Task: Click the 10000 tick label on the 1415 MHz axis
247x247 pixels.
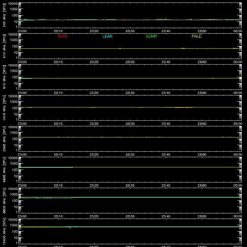Action: [13, 96]
